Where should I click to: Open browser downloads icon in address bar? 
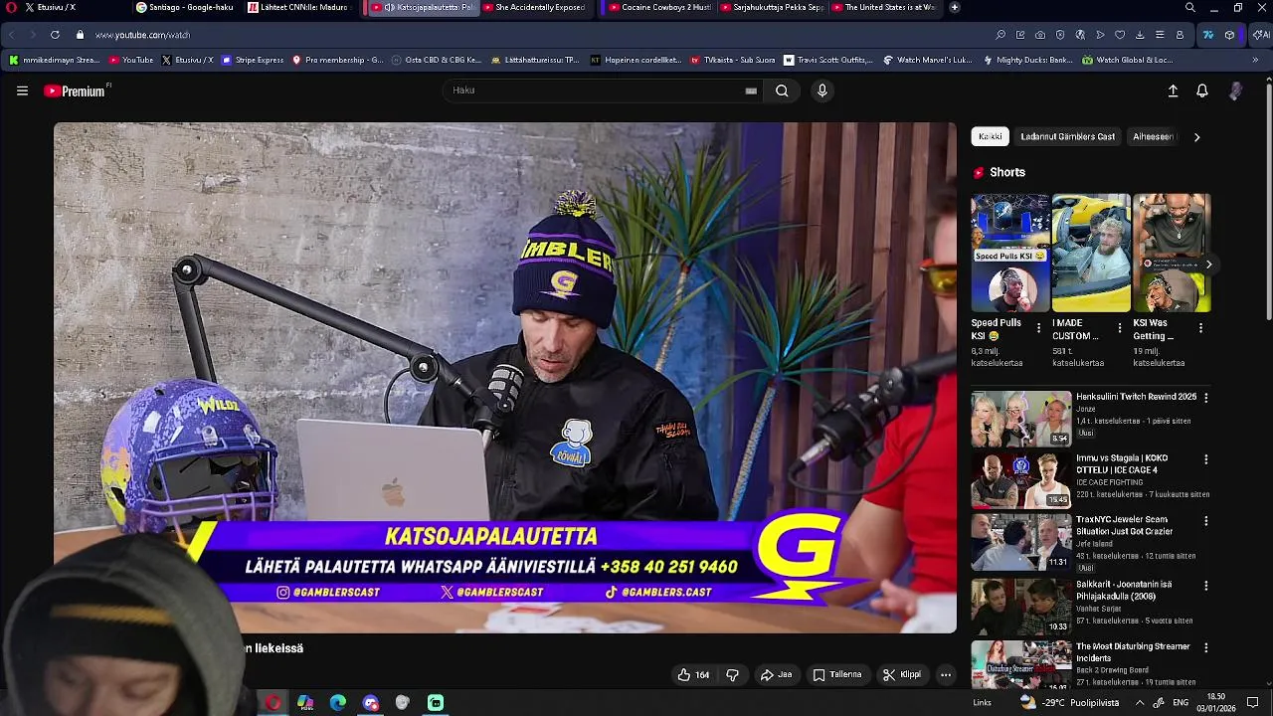[x=1140, y=35]
